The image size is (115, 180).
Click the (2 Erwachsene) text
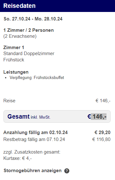coord(20,36)
